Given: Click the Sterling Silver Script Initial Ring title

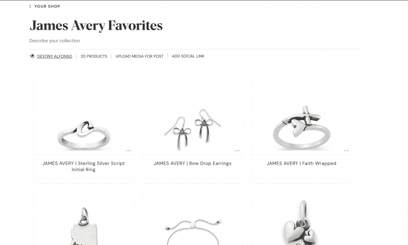Looking at the screenshot, I should [84, 166].
